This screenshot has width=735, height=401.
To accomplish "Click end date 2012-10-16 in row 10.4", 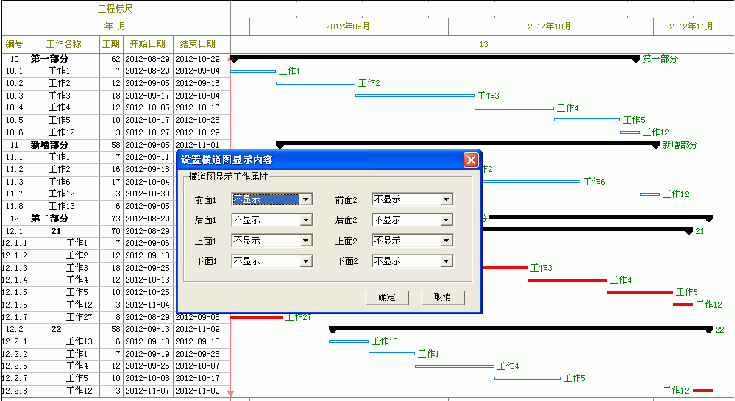I will (197, 108).
